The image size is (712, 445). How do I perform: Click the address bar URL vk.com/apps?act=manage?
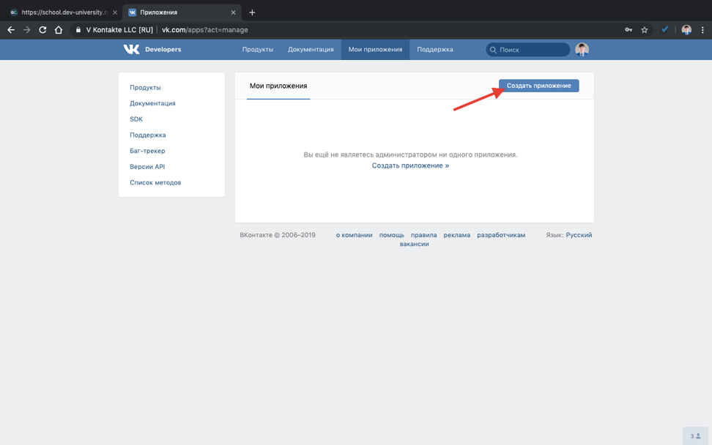coord(205,30)
